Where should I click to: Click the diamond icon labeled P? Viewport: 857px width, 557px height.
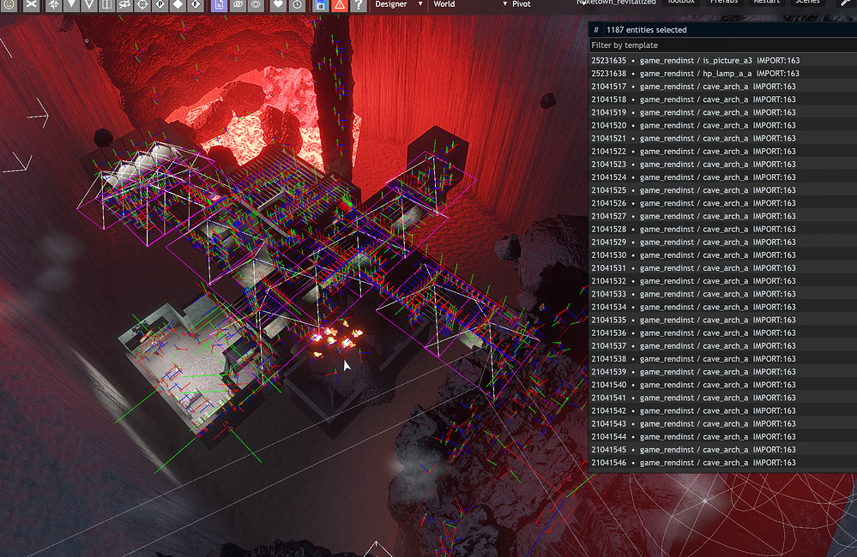point(160,4)
